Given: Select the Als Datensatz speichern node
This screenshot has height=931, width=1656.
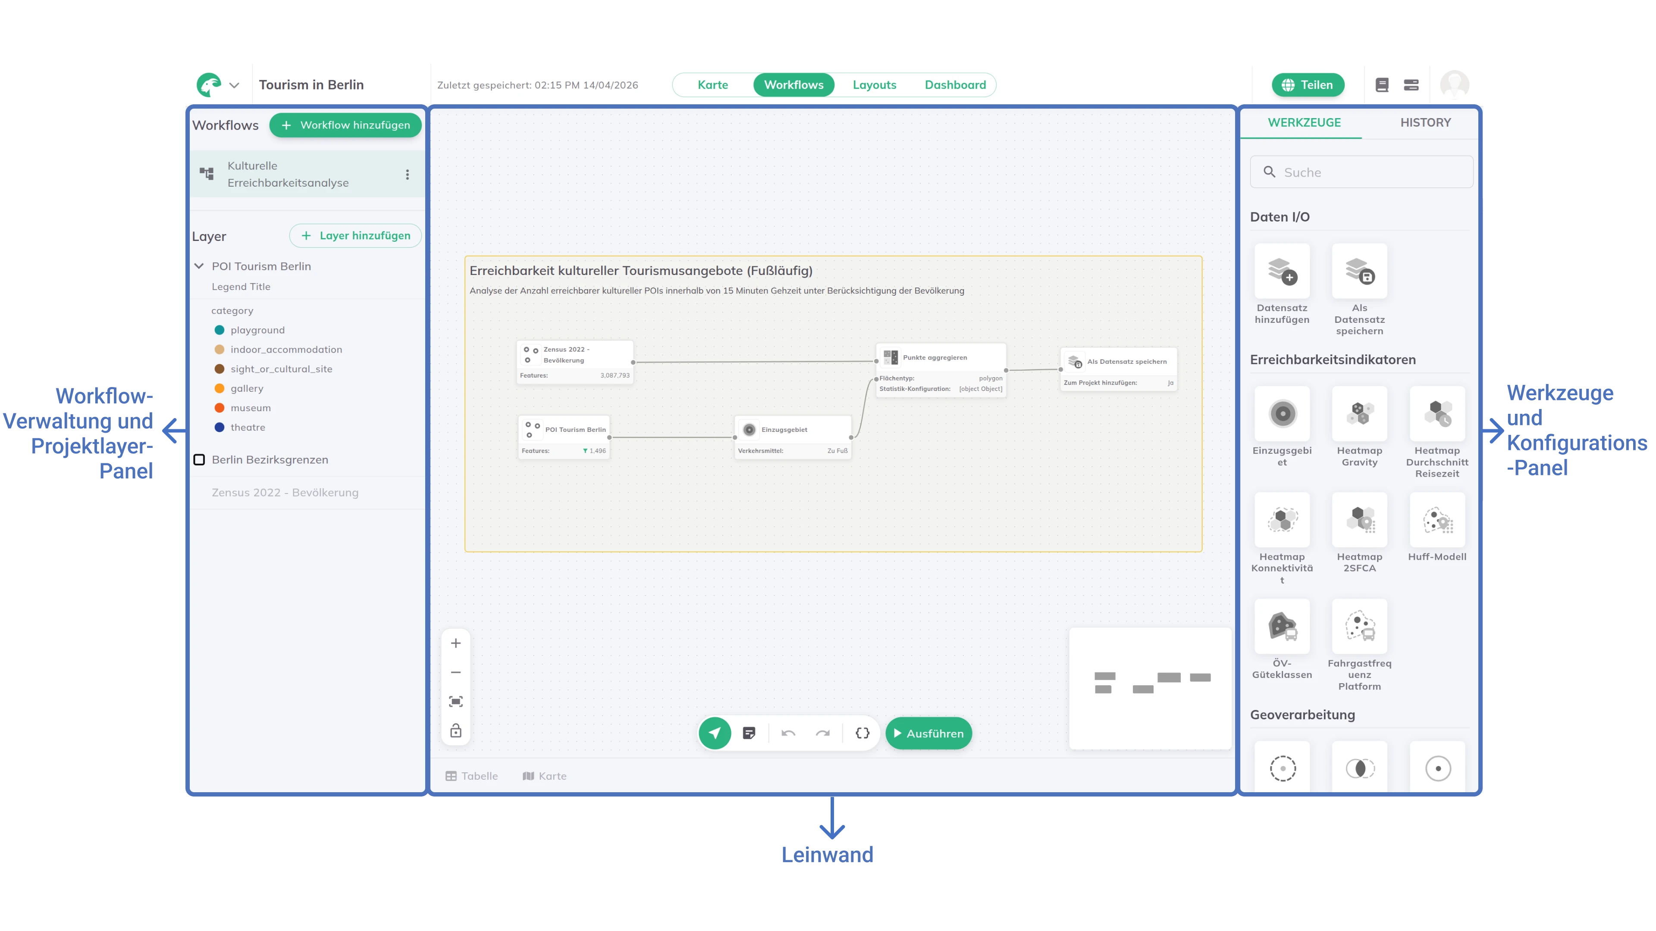Looking at the screenshot, I should click(1119, 369).
